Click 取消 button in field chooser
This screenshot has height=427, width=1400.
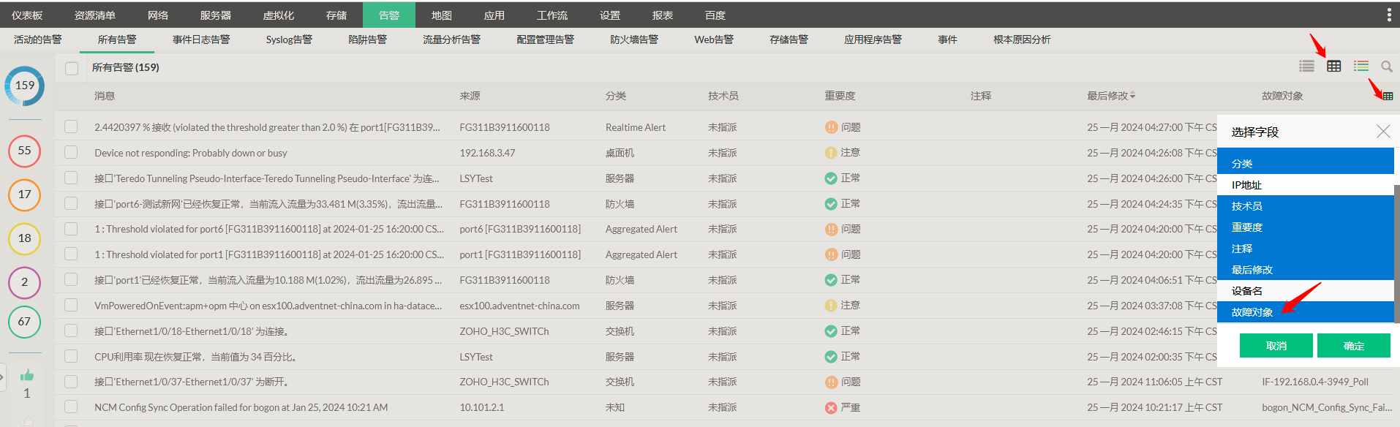(1276, 346)
